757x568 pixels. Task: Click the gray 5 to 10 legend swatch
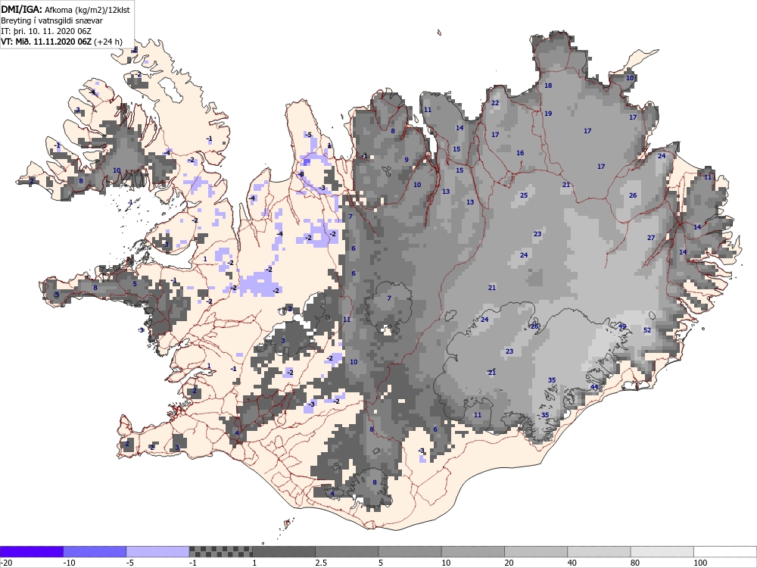pos(410,551)
